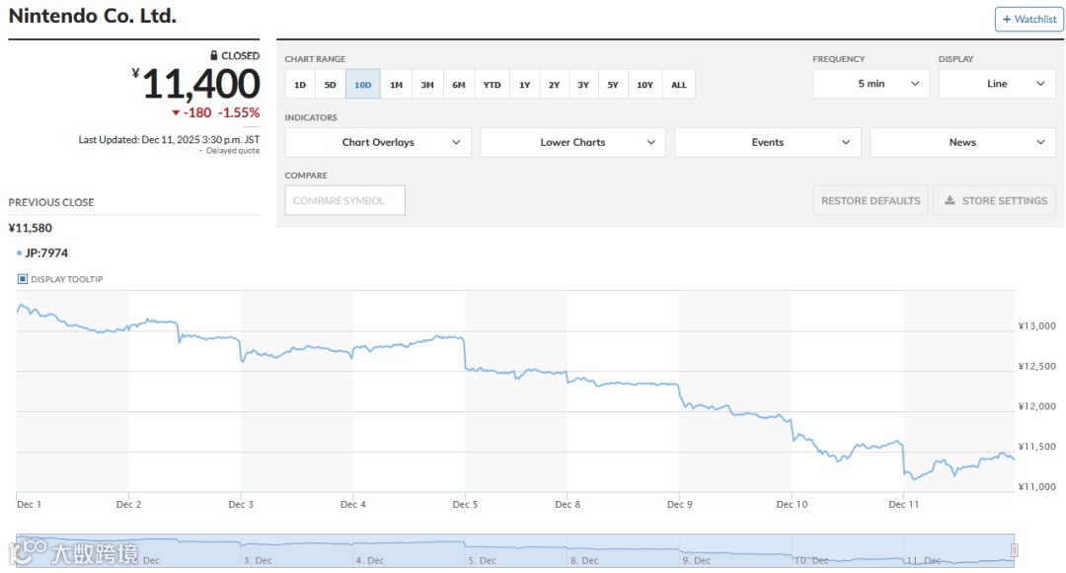This screenshot has width=1066, height=573.
Task: Select the 2Y chart range
Action: point(554,85)
